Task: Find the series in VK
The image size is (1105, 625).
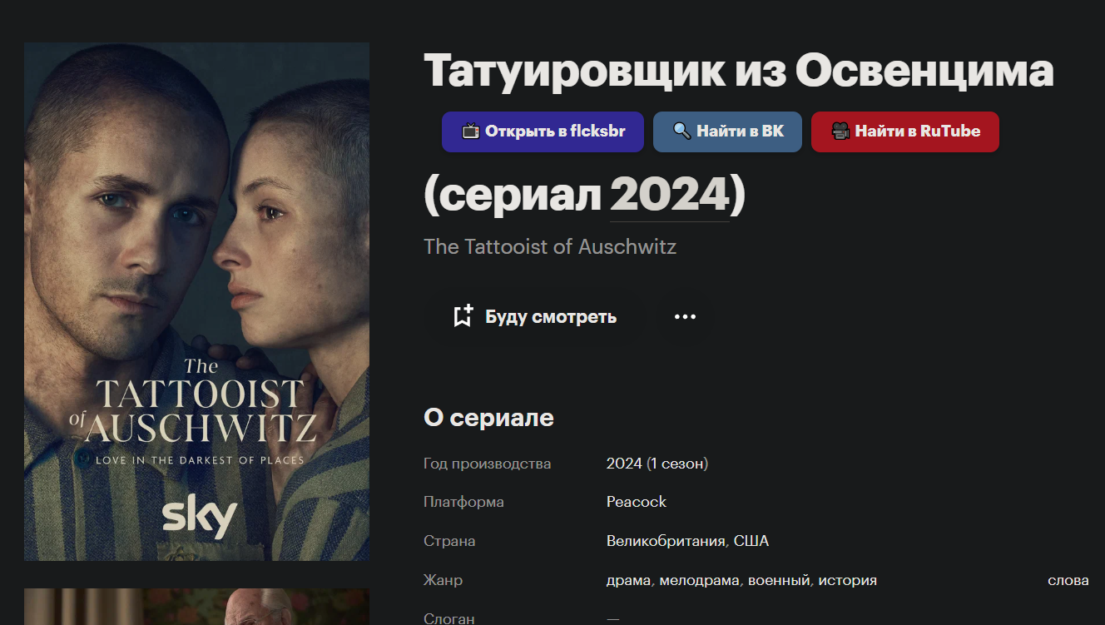Action: click(x=727, y=131)
